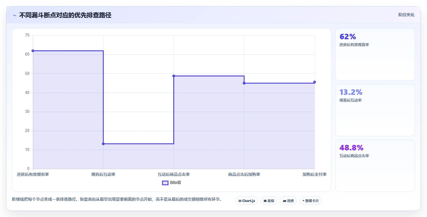Click the 数据卡片 chip
This screenshot has width=427, height=217.
click(x=311, y=201)
